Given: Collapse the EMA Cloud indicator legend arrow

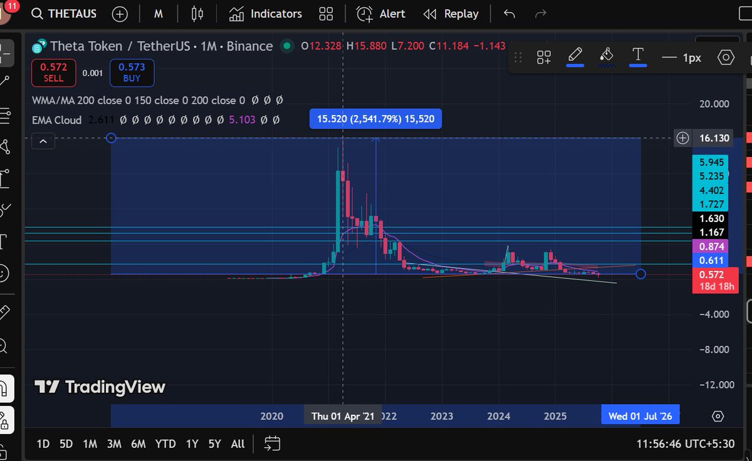Looking at the screenshot, I should (x=43, y=141).
